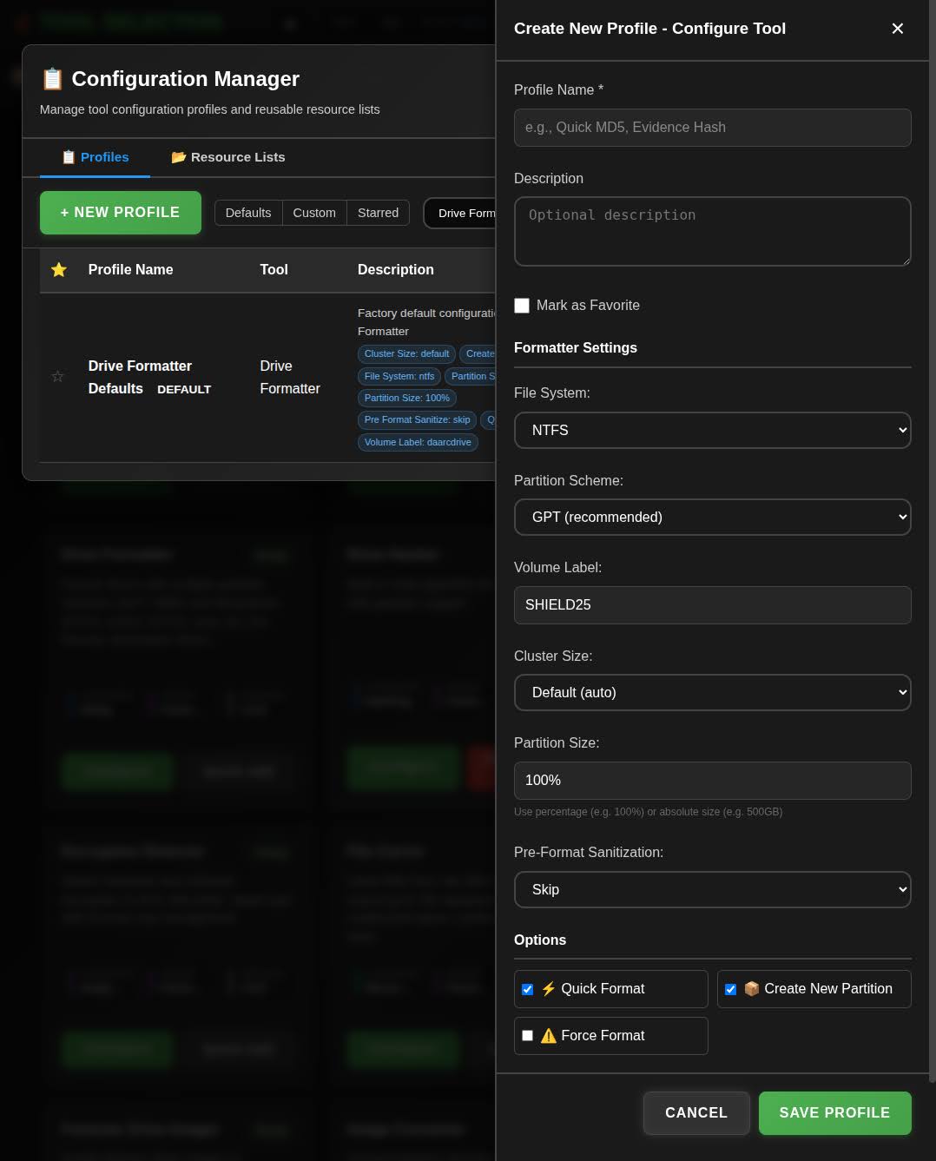
Task: Click the + NEW PROFILE button
Action: [x=121, y=213]
